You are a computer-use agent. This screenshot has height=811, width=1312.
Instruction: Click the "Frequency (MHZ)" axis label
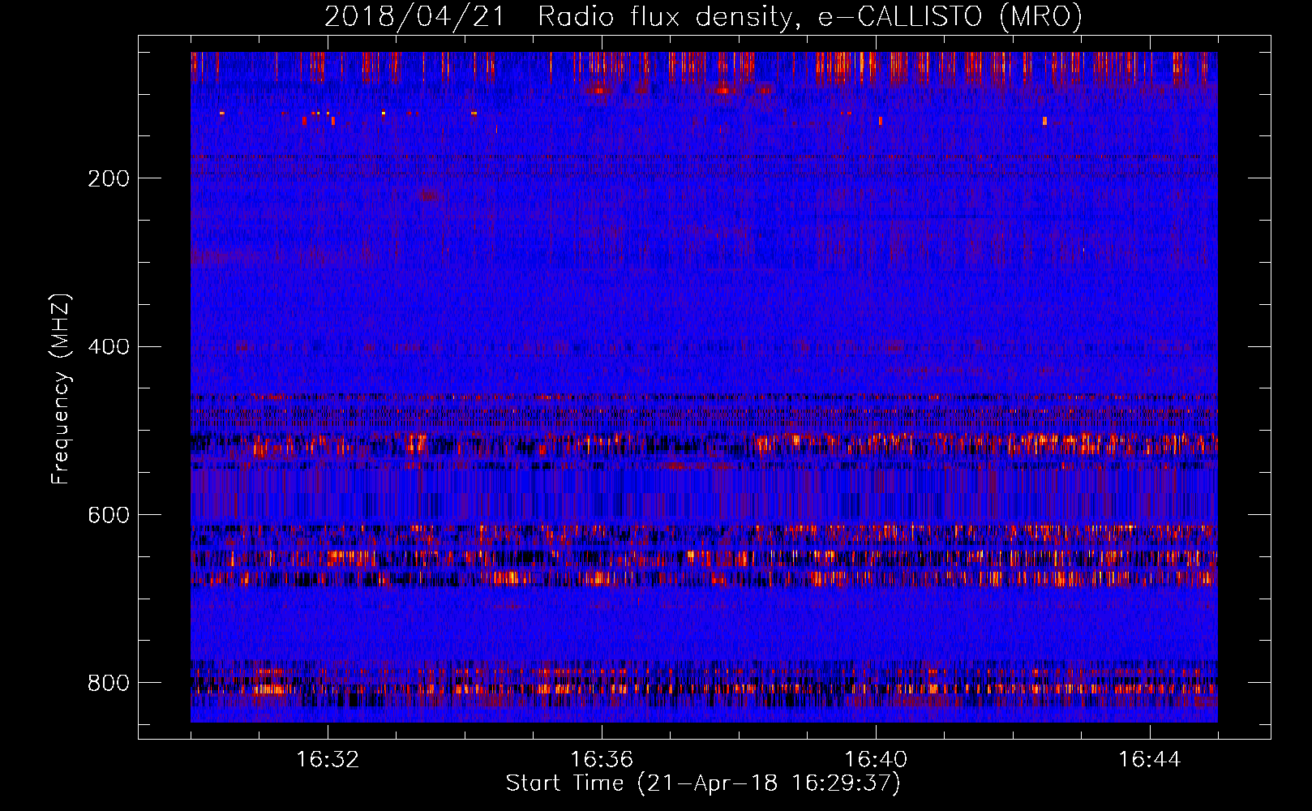(61, 388)
